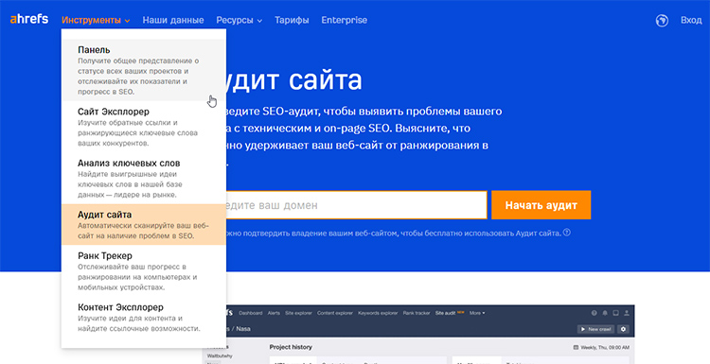Click Content explorer in preview navigation
This screenshot has height=364, width=710.
pyautogui.click(x=335, y=313)
